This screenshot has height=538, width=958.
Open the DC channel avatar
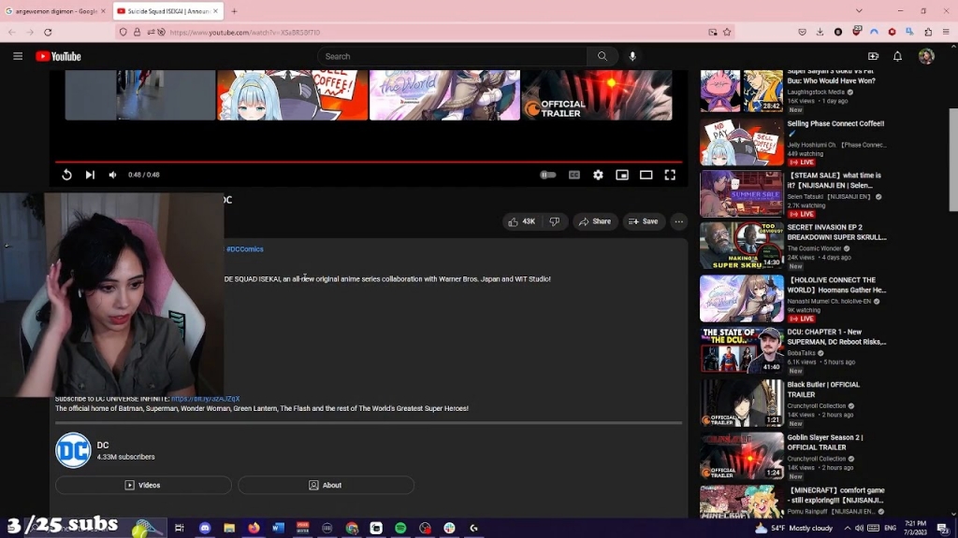[73, 450]
